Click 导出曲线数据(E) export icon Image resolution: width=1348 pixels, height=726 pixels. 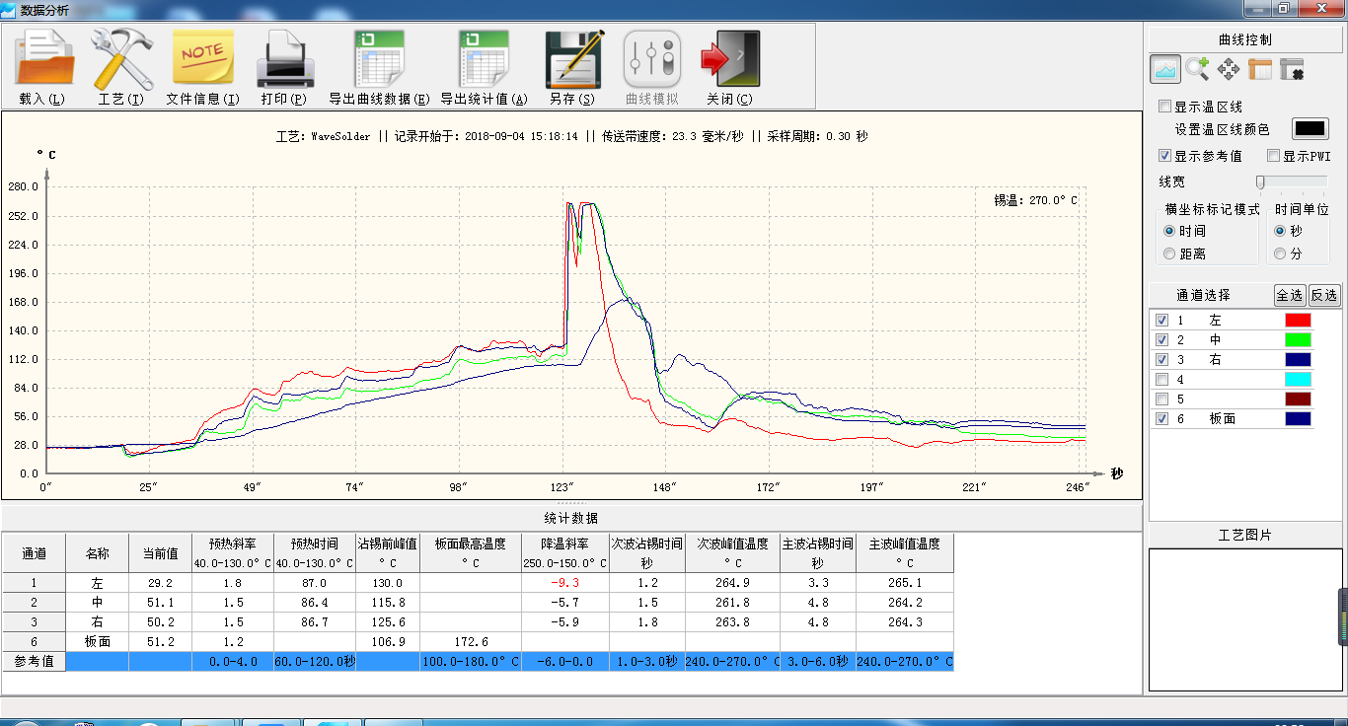pos(379,59)
